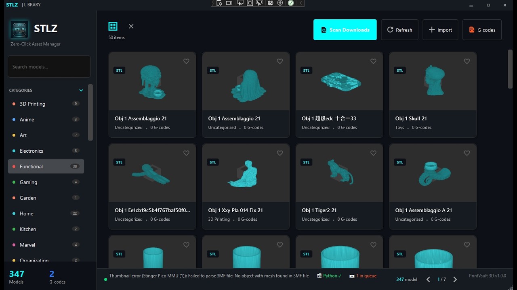
Task: Favorite the Obj 1 超级edc card with heart
Action: tap(373, 61)
